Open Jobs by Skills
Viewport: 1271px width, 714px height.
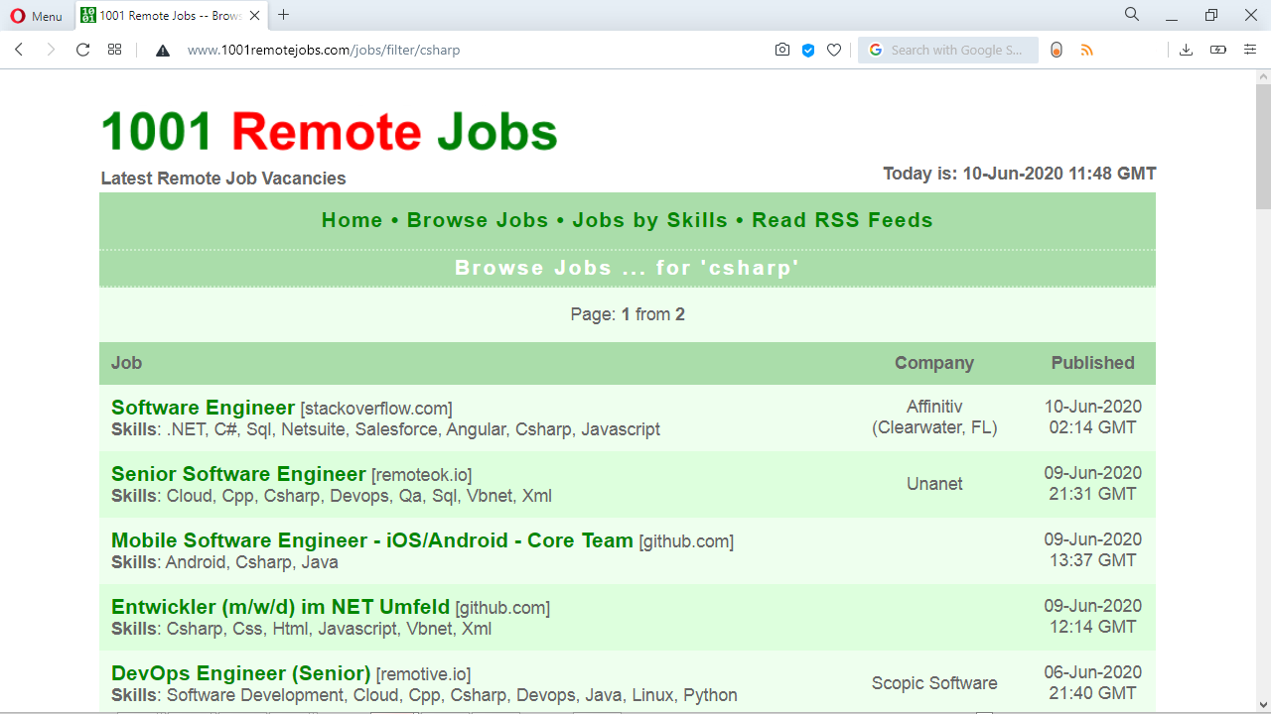(650, 220)
